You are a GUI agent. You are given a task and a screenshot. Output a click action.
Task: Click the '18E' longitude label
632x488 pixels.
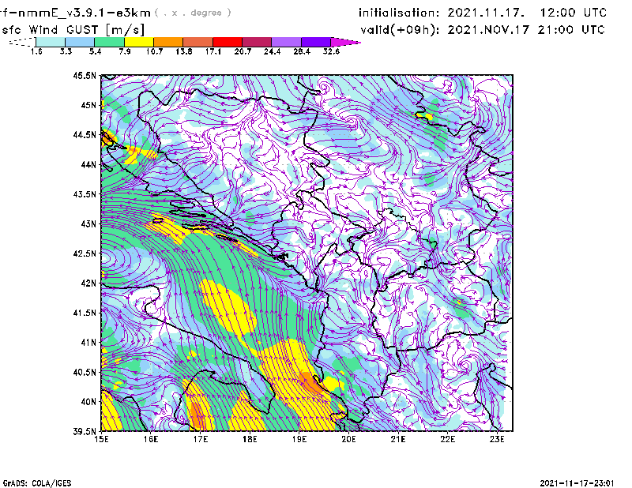pos(250,439)
